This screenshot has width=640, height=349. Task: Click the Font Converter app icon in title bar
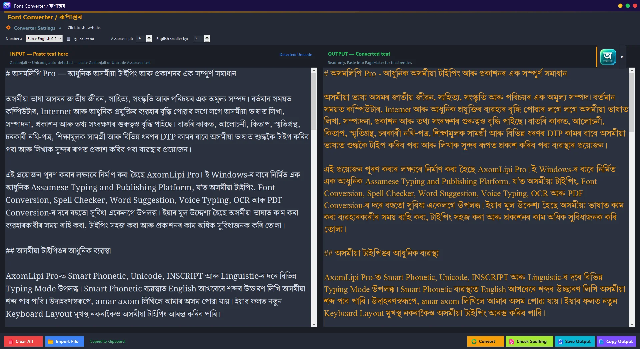(7, 6)
